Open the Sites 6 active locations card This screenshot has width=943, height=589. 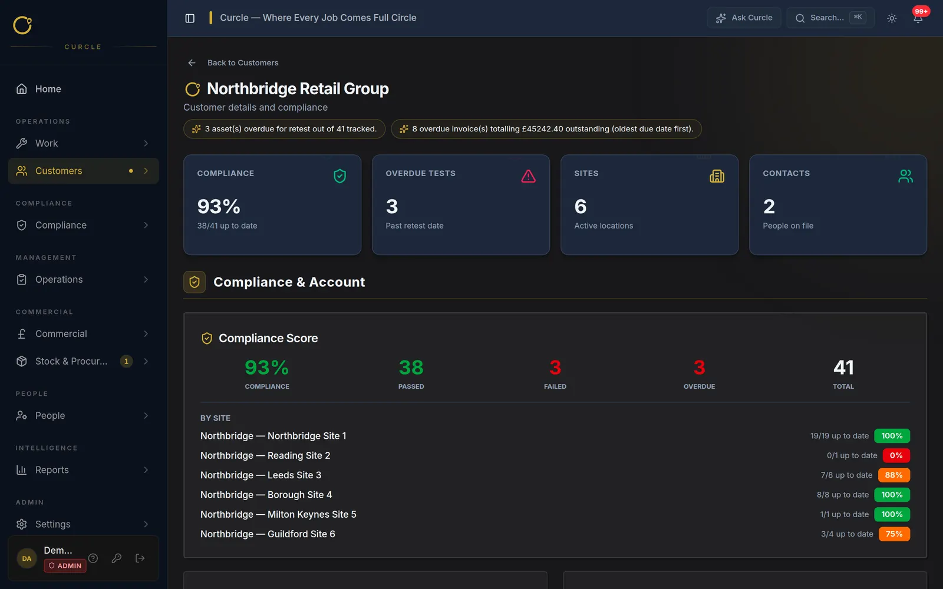649,205
